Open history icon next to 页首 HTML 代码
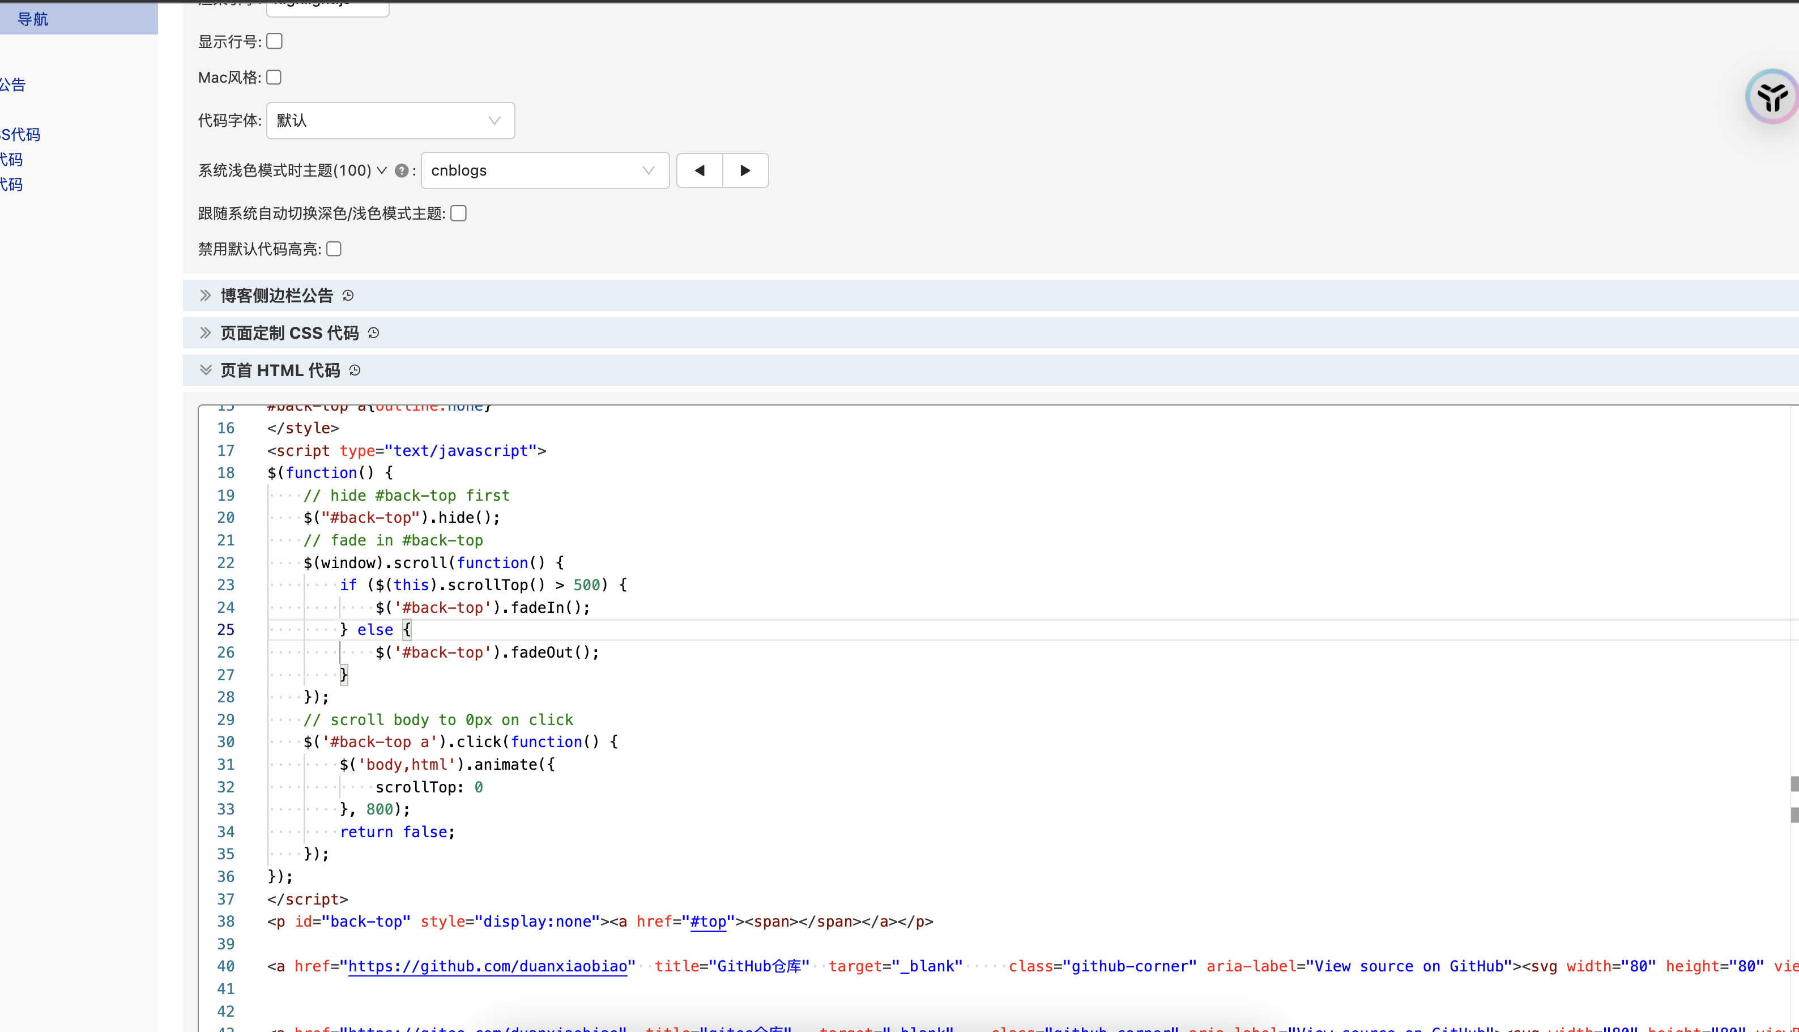 click(x=355, y=370)
